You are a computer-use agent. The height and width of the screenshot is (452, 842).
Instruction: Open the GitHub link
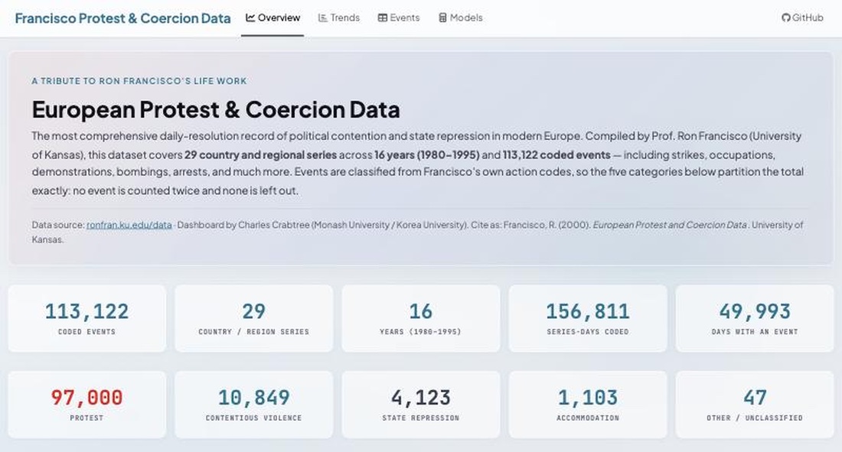[x=802, y=18]
